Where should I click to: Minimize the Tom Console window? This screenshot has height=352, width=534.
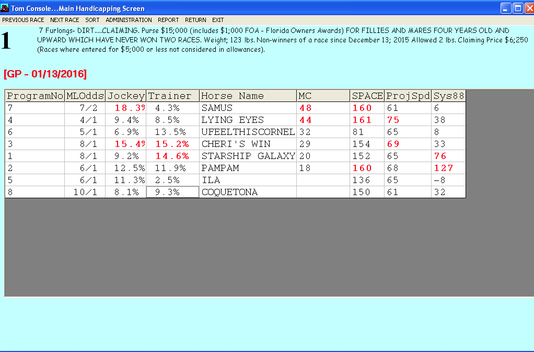[x=506, y=8]
